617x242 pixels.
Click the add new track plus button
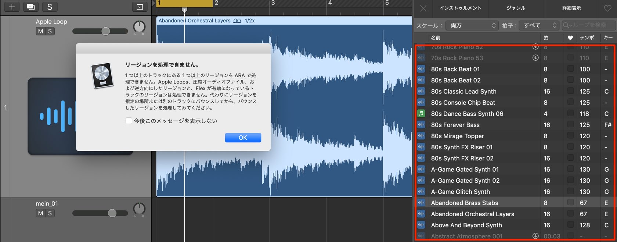tap(12, 7)
